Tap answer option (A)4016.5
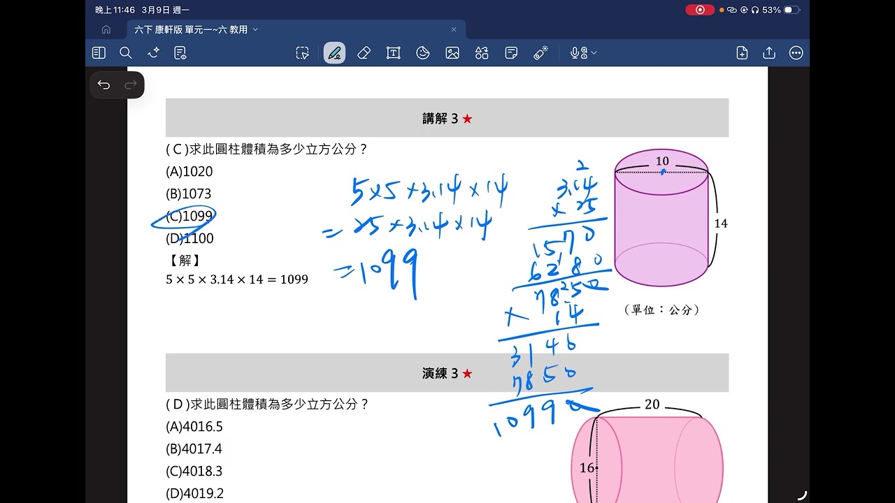 194,426
